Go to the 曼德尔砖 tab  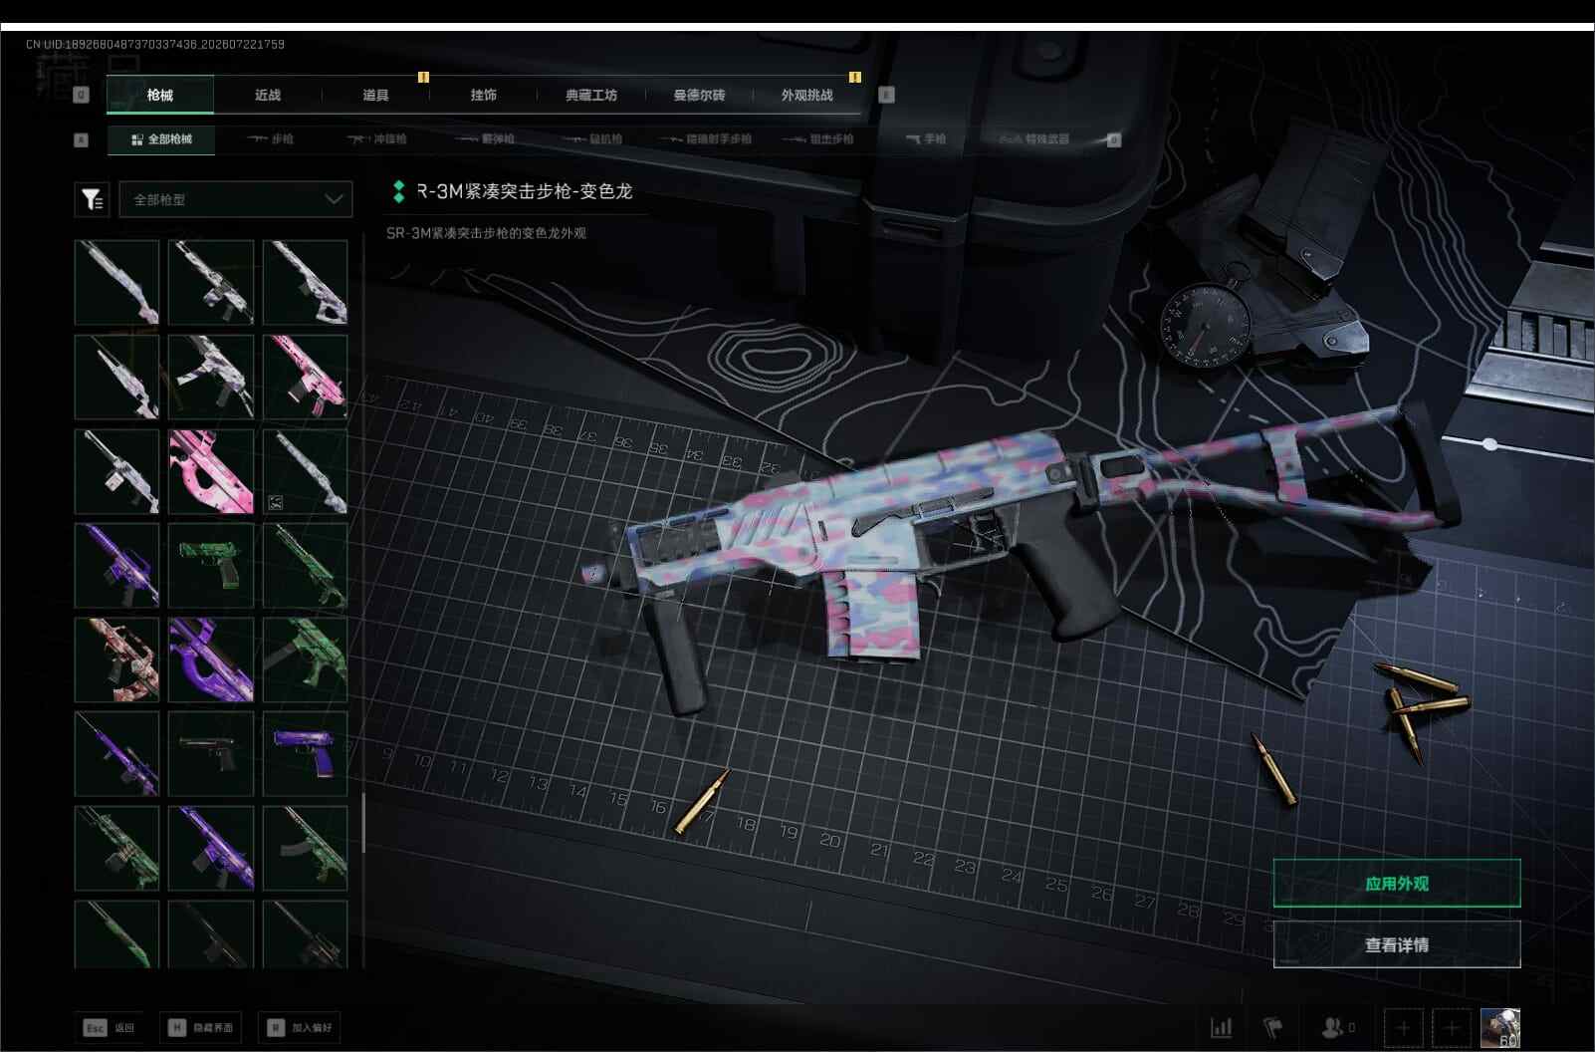click(x=699, y=95)
